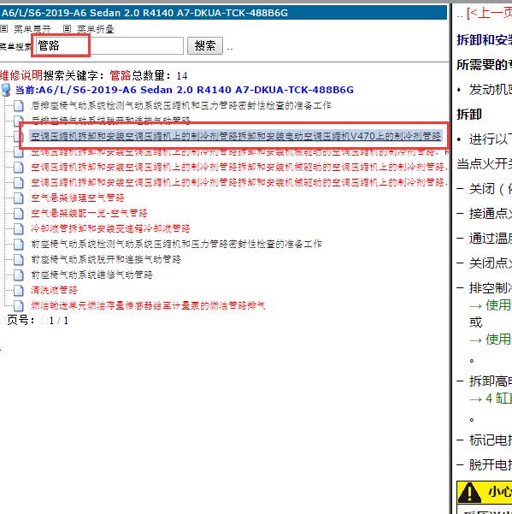Viewport: 512px width, 514px height.
Task: Click document icon for 前座椅气动系统检测 row
Action: point(19,245)
